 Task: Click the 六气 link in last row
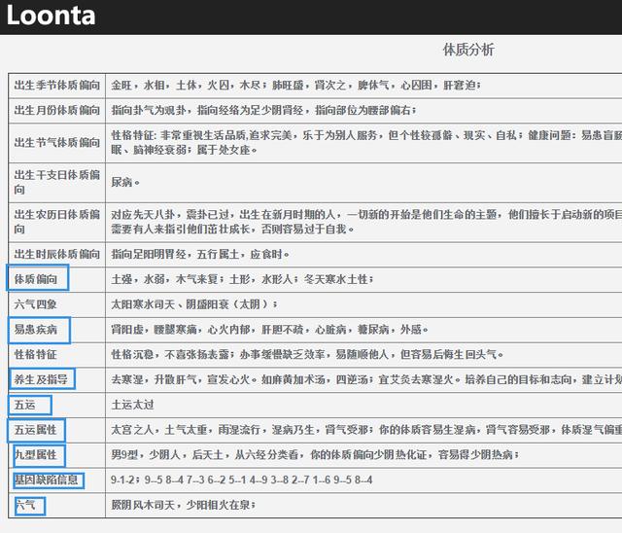point(26,504)
